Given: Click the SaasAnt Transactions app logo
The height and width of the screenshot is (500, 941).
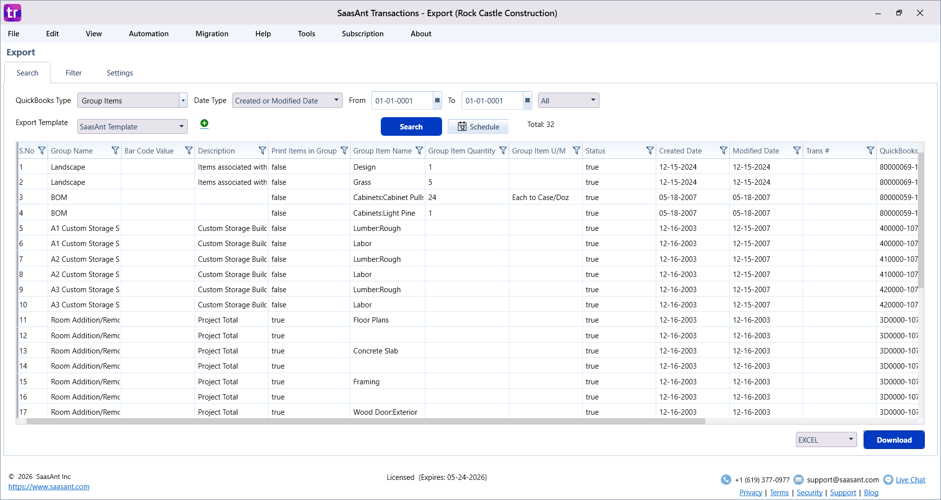Looking at the screenshot, I should 13,13.
